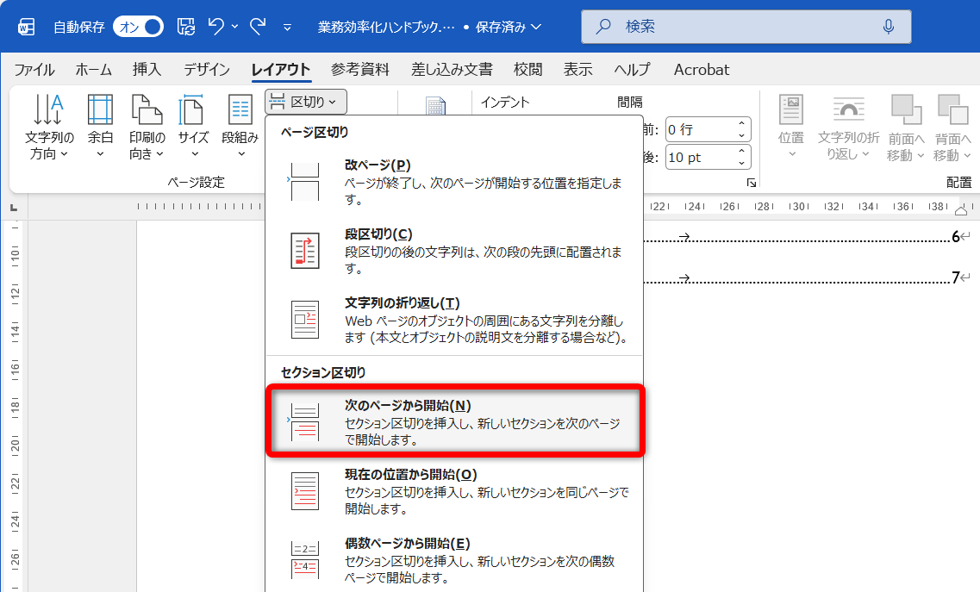Open the 表示 tab
Image resolution: width=980 pixels, height=592 pixels.
click(x=578, y=70)
